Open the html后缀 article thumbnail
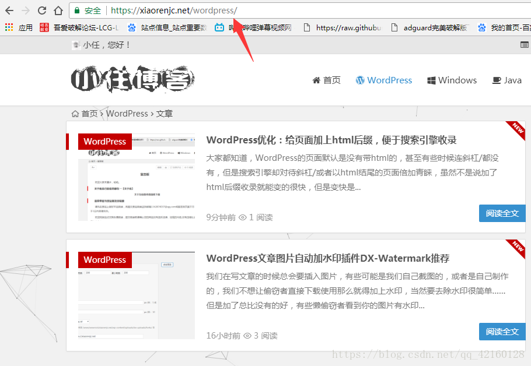This screenshot has height=366, width=531. coord(137,177)
